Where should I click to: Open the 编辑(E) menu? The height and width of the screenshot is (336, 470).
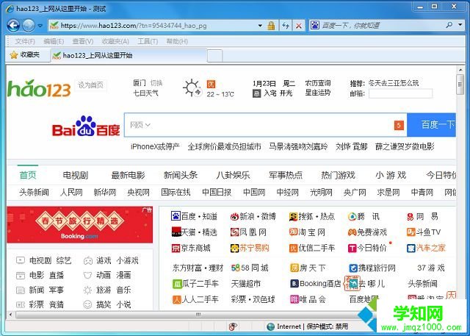pos(54,41)
